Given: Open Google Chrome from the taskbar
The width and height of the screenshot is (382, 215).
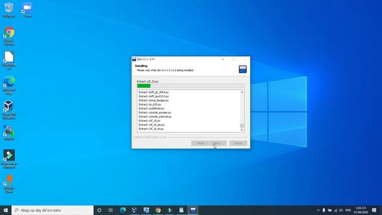Looking at the screenshot, I should [158, 210].
